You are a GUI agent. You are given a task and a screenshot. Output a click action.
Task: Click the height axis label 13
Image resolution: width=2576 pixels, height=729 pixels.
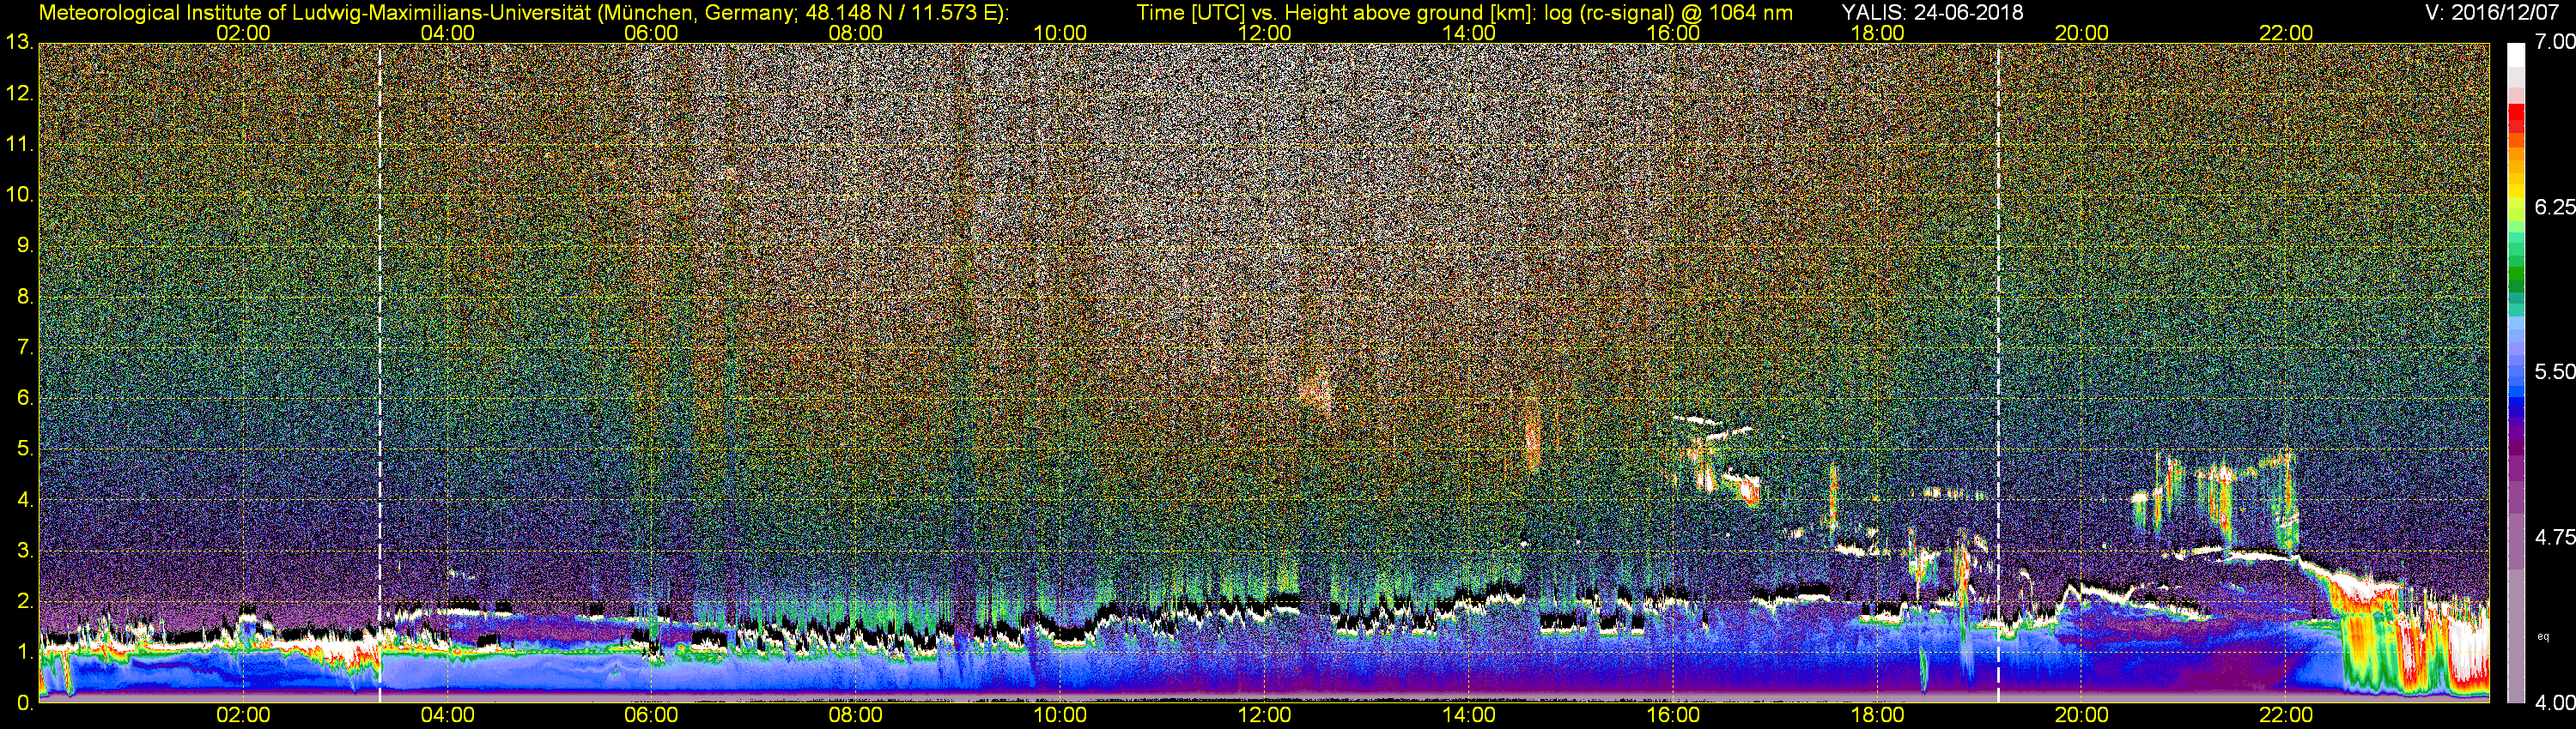point(19,43)
